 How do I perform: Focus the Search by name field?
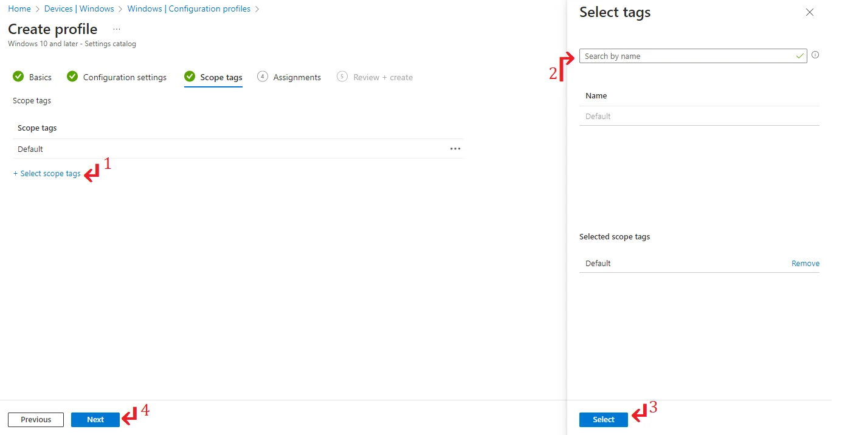pos(687,56)
